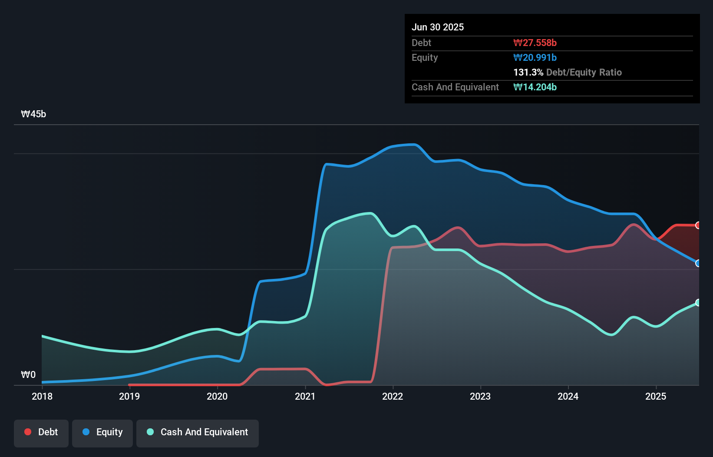
Task: Toggle the Equity series visibility
Action: 102,432
